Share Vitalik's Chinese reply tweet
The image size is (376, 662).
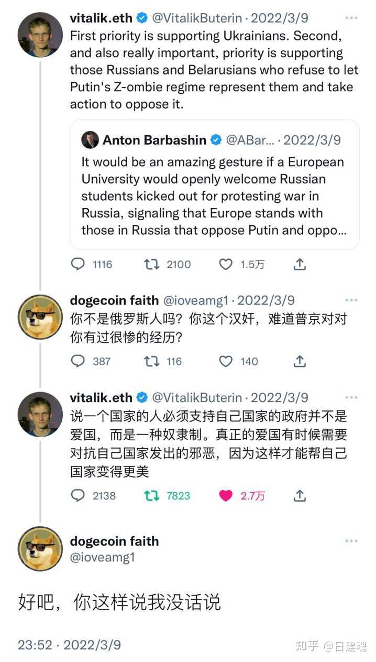tap(300, 495)
